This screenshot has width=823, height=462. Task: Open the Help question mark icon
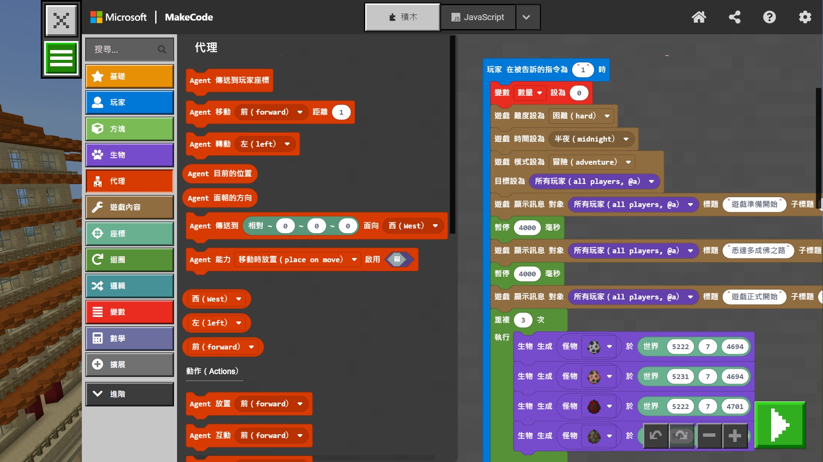[769, 17]
